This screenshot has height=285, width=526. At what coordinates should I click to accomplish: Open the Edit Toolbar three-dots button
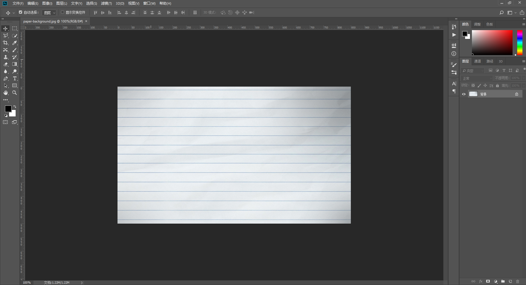[5, 100]
